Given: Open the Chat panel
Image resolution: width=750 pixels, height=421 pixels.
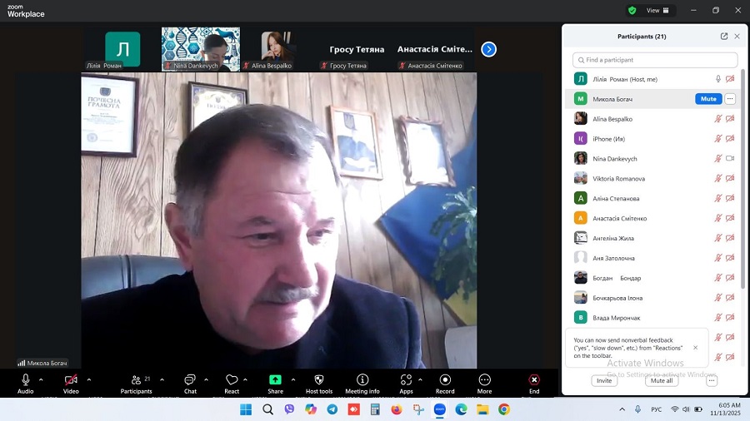Looking at the screenshot, I should (x=190, y=380).
